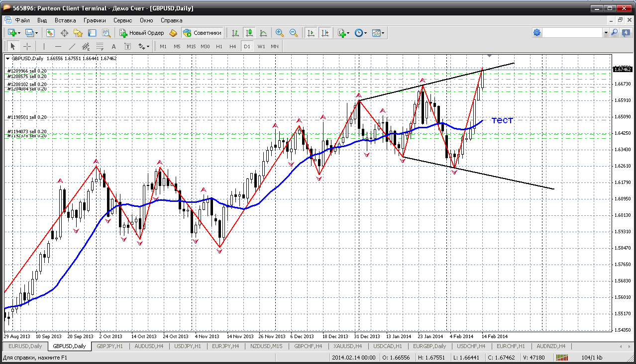Switch to M1 timeframe
This screenshot has width=636, height=364.
[163, 46]
